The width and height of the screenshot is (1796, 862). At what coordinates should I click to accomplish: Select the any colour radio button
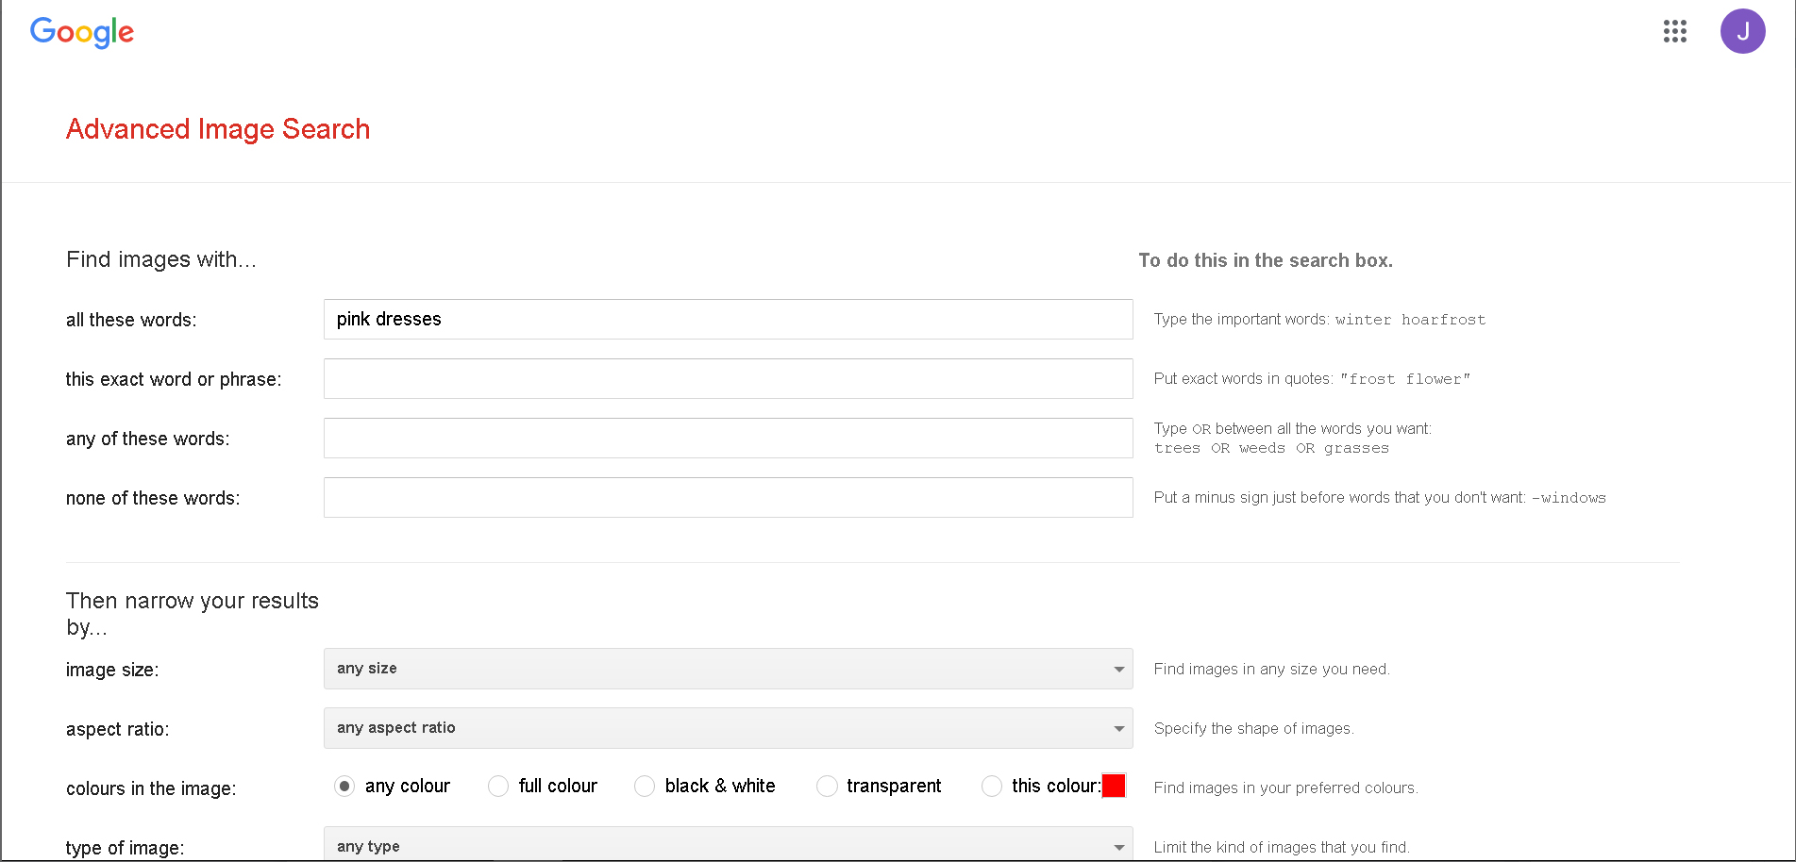(x=344, y=786)
